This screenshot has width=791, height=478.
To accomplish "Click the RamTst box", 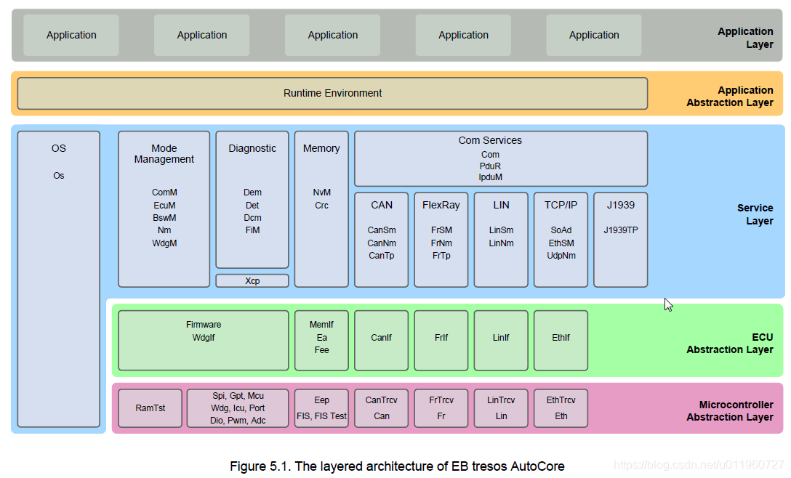I will pyautogui.click(x=150, y=408).
